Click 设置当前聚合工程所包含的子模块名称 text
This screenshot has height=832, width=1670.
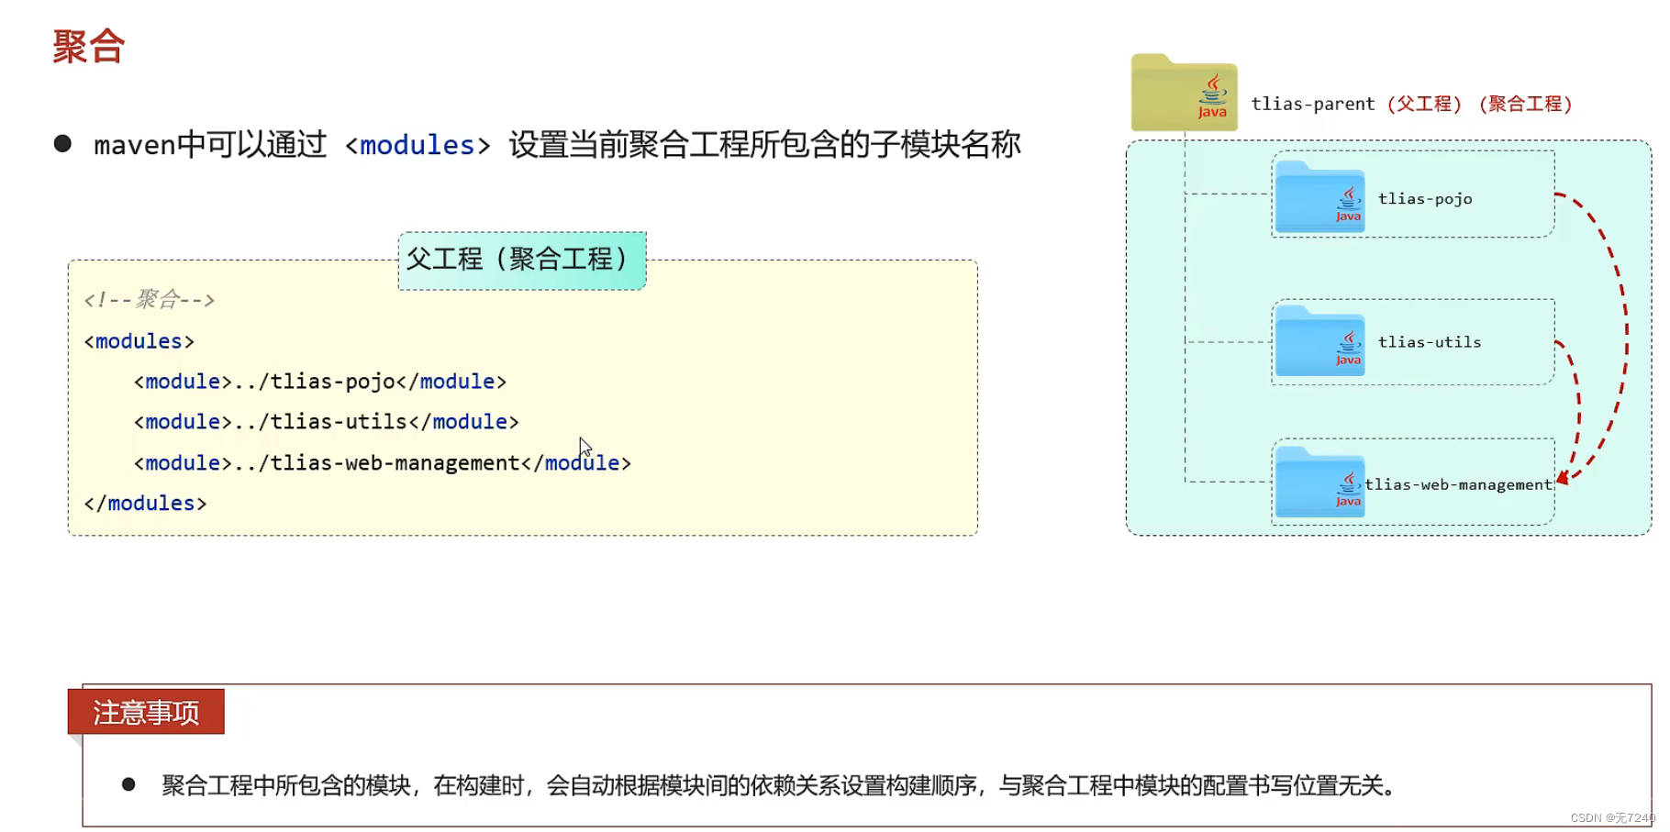point(764,145)
